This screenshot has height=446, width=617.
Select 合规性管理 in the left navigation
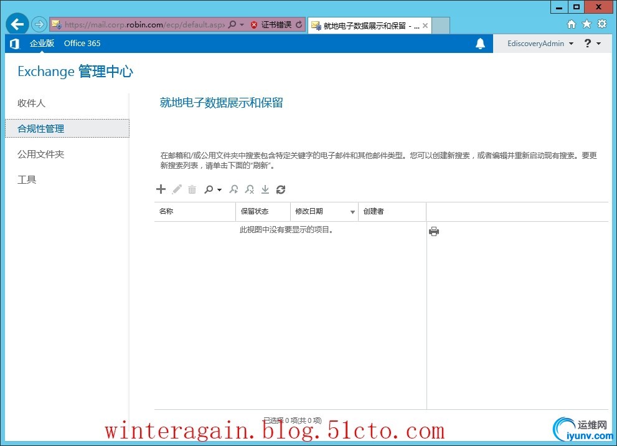[x=67, y=128]
